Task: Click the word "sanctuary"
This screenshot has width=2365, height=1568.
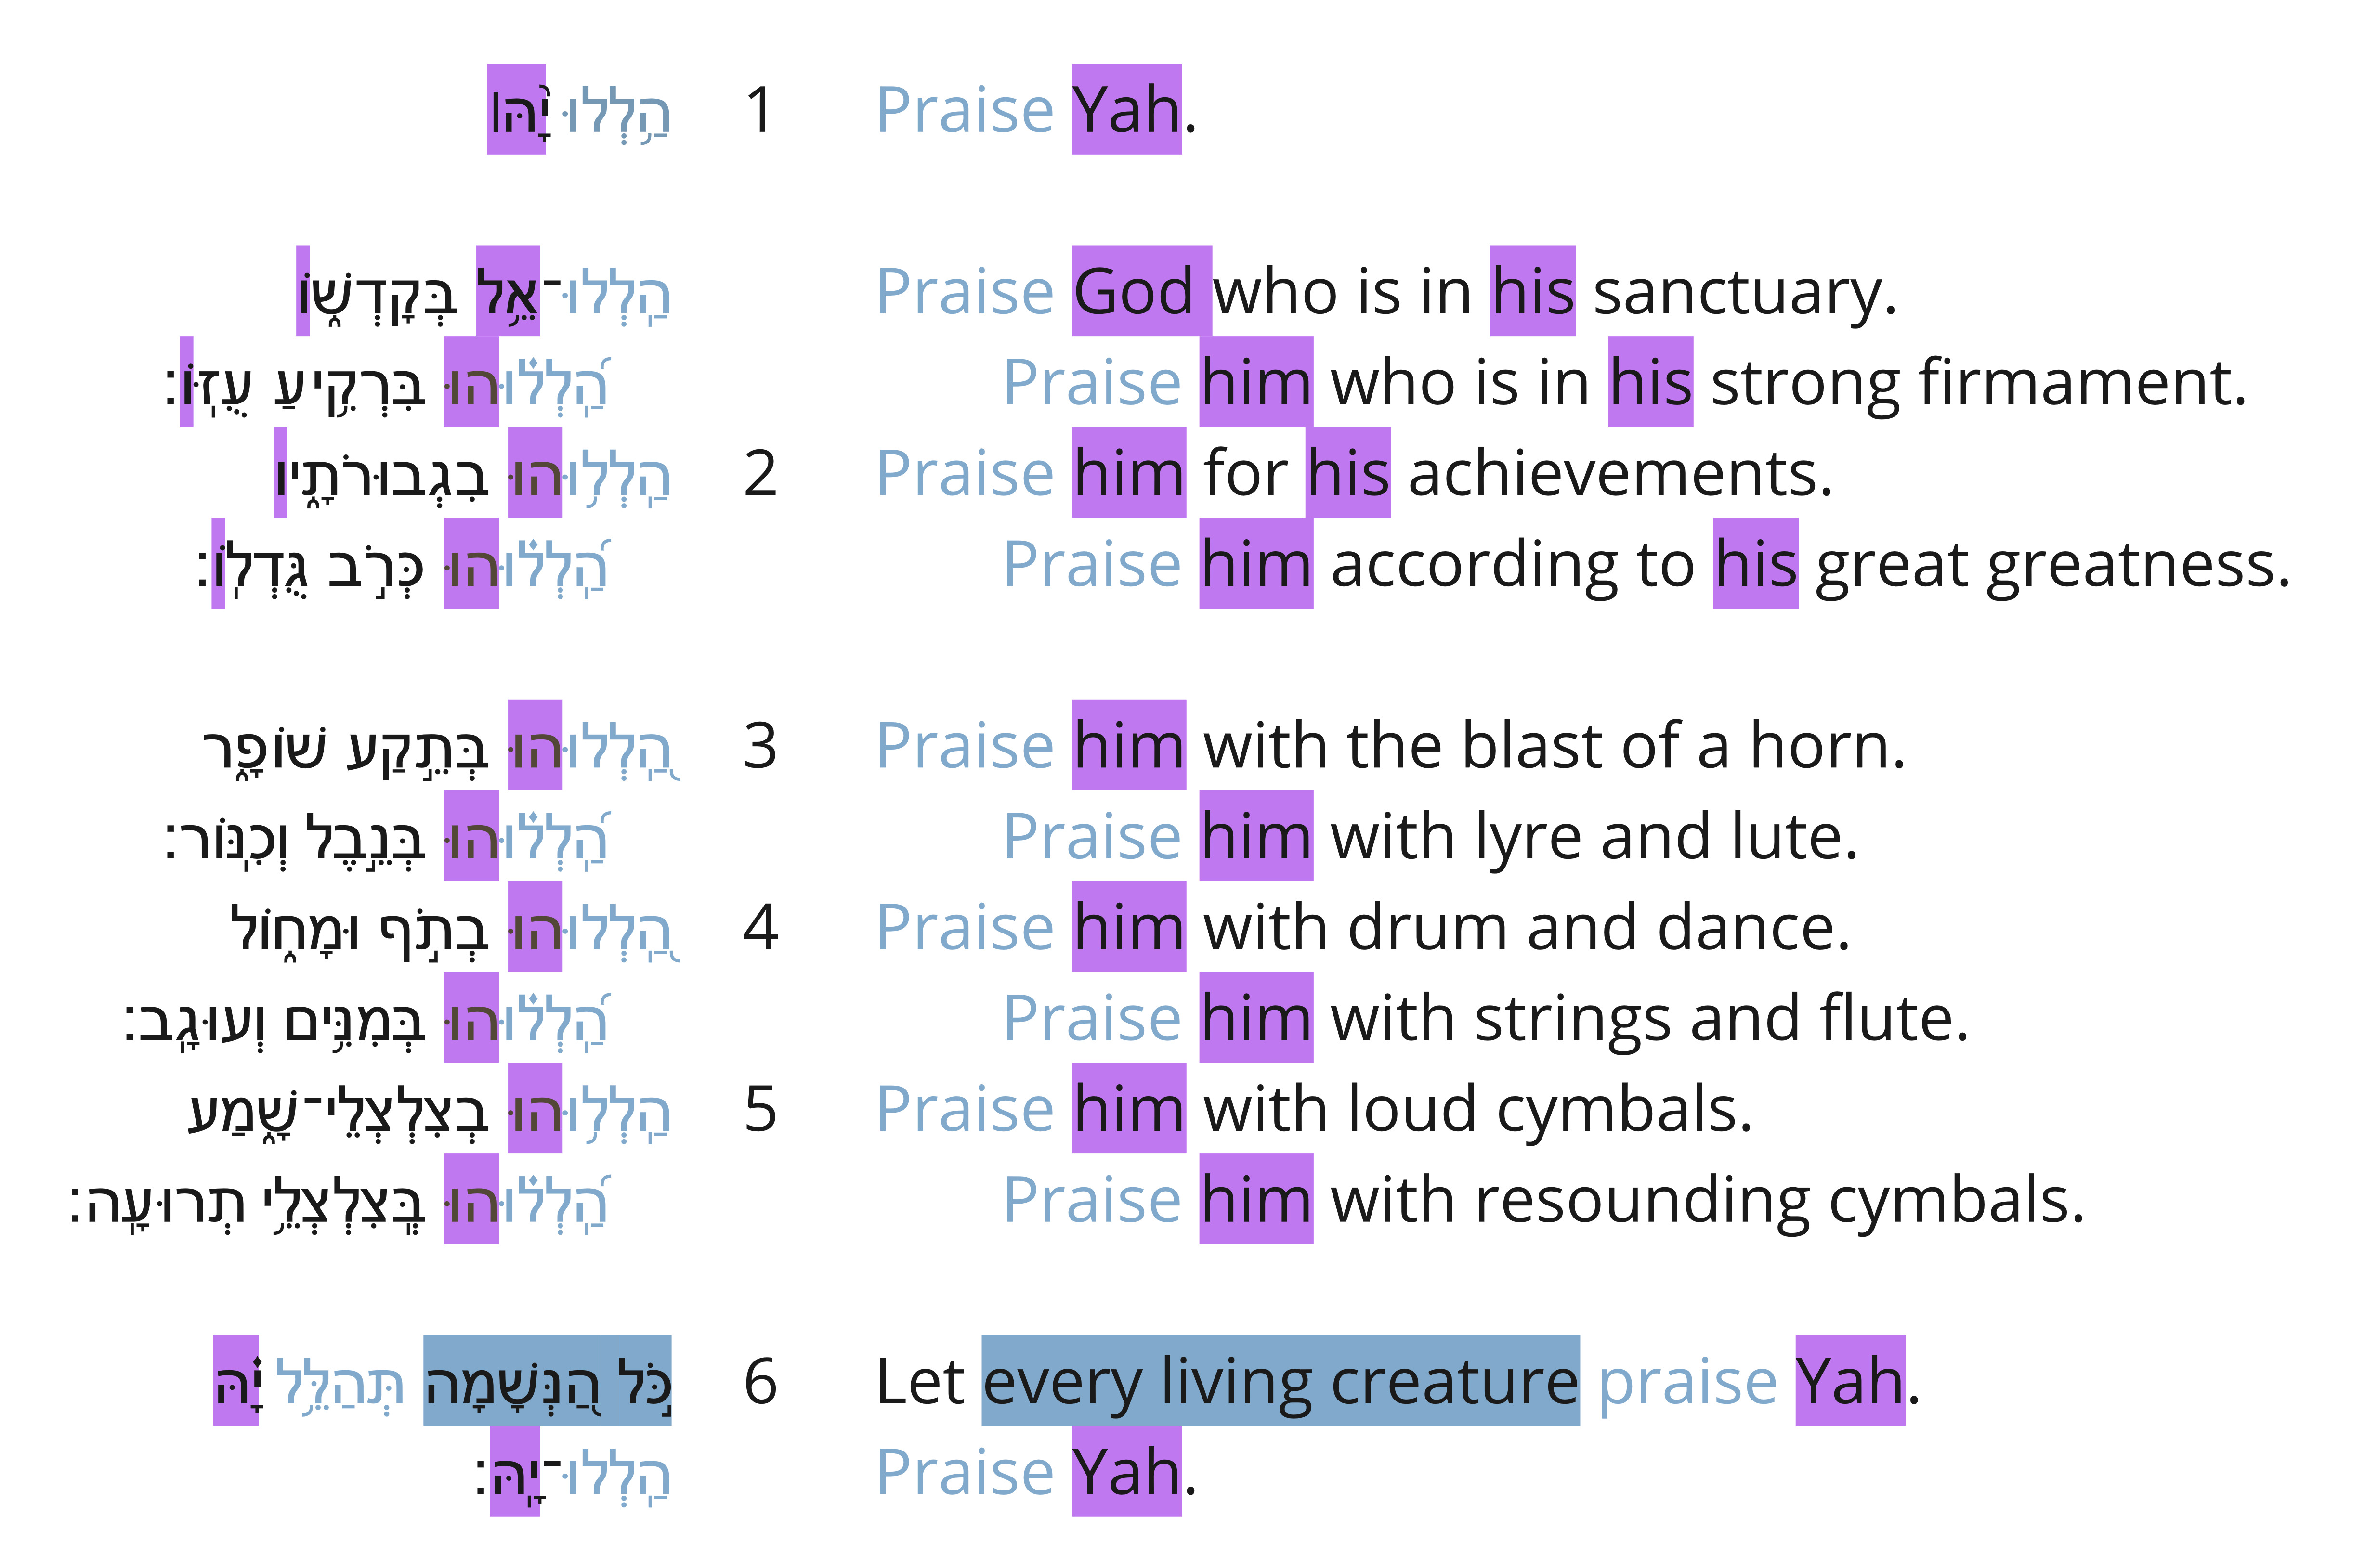Action: [1744, 293]
